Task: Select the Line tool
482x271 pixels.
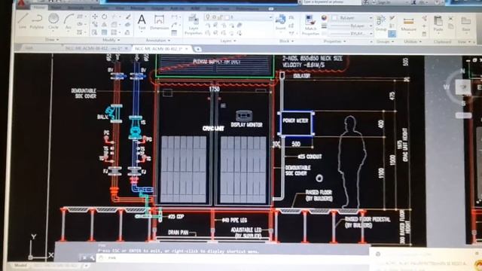Action: point(23,21)
